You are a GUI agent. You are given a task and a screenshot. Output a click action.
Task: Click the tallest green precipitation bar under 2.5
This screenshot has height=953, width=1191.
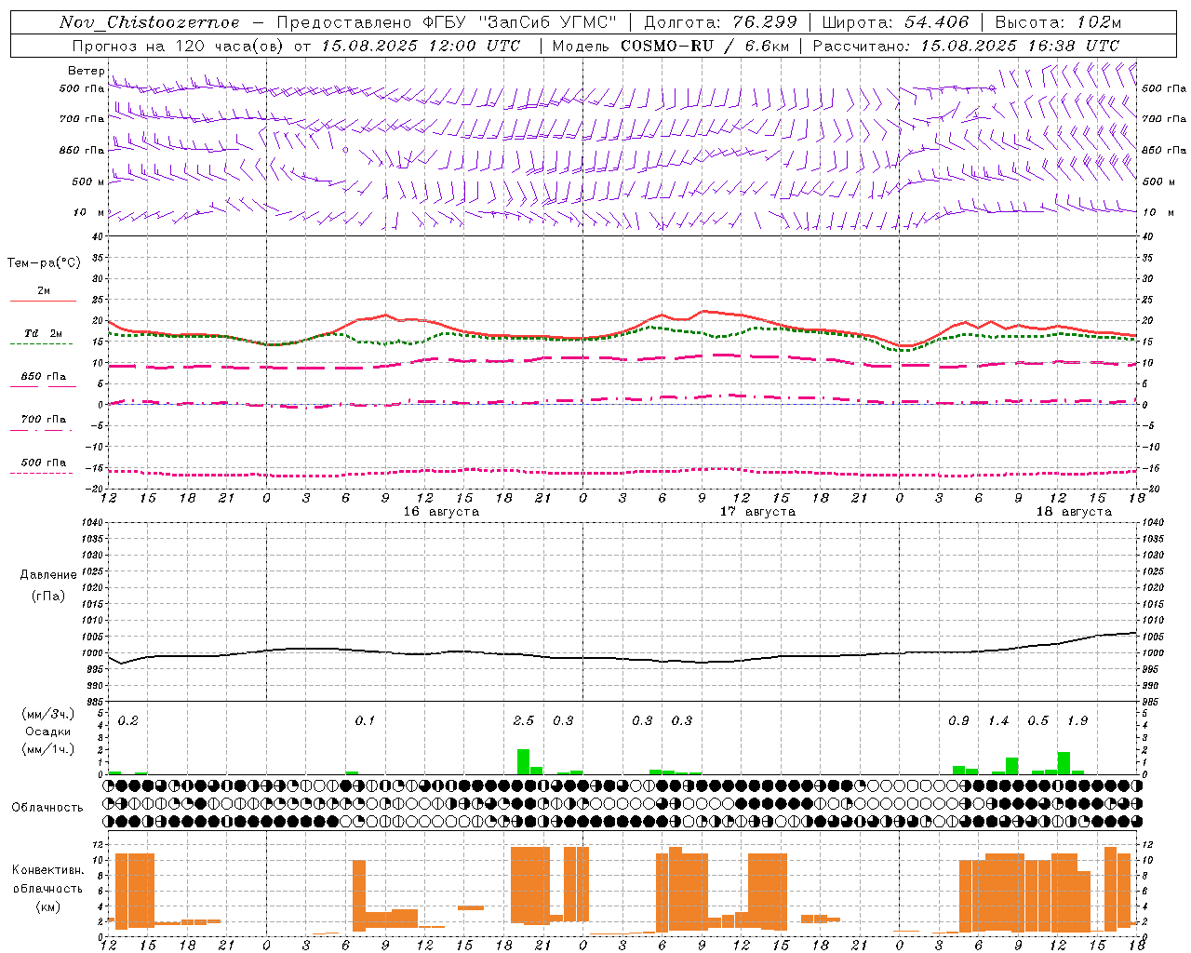pos(524,761)
